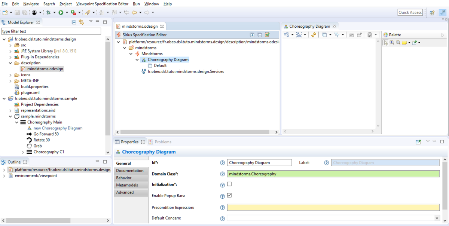Click the green Run icon in the toolbar
The height and width of the screenshot is (226, 449).
(61, 13)
